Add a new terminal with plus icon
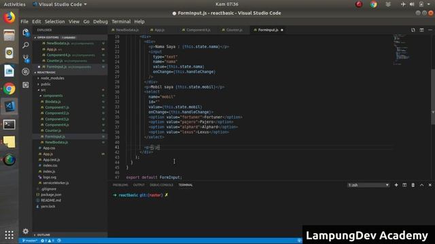This screenshot has height=244, width=435. tap(396, 185)
